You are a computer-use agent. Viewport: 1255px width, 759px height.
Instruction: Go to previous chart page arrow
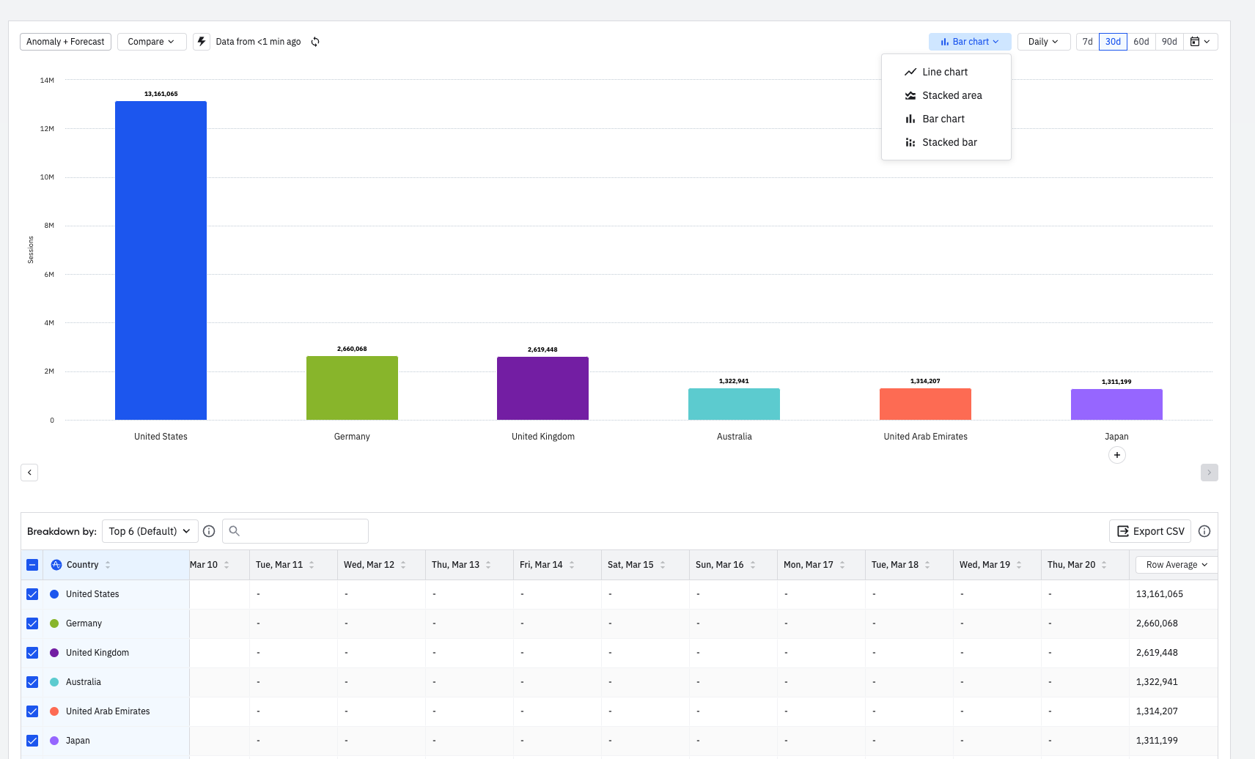(x=29, y=473)
